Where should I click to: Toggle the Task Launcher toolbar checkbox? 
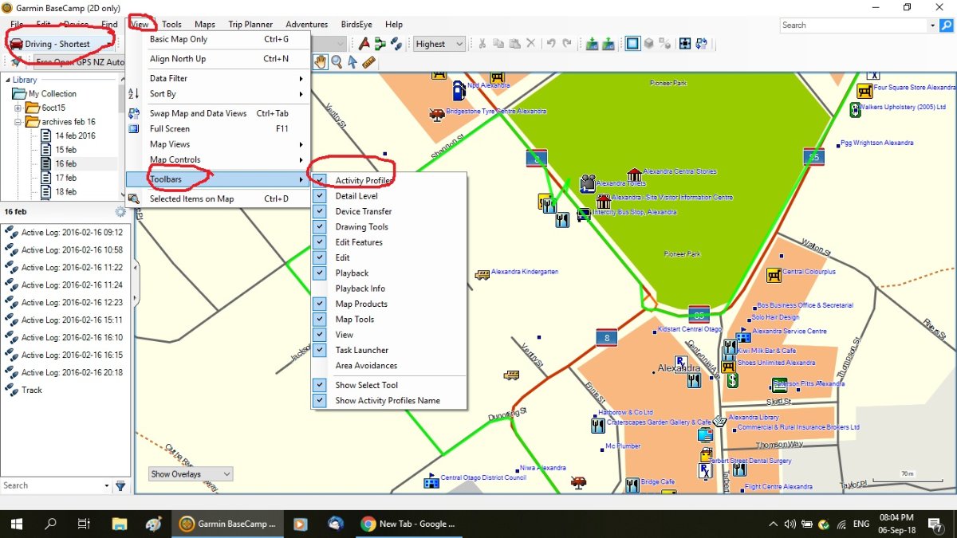[320, 350]
